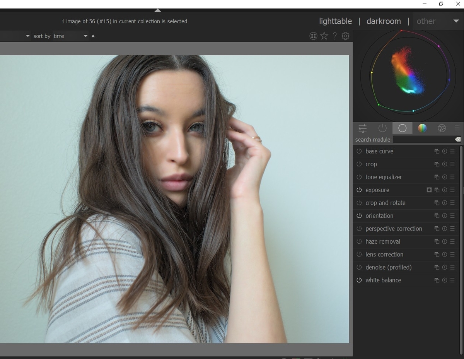
Task: Enable the lens correction module
Action: pyautogui.click(x=359, y=255)
